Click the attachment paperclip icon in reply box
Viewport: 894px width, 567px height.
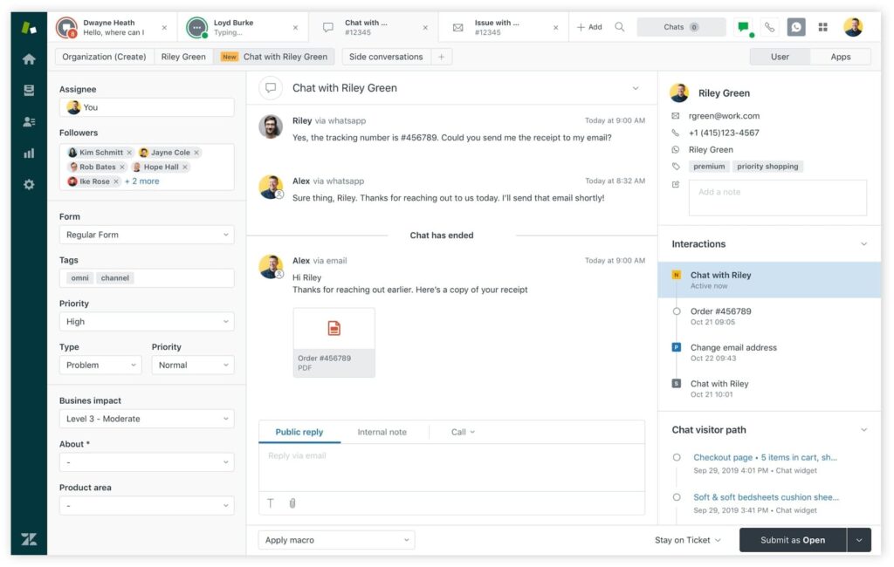[x=292, y=503]
